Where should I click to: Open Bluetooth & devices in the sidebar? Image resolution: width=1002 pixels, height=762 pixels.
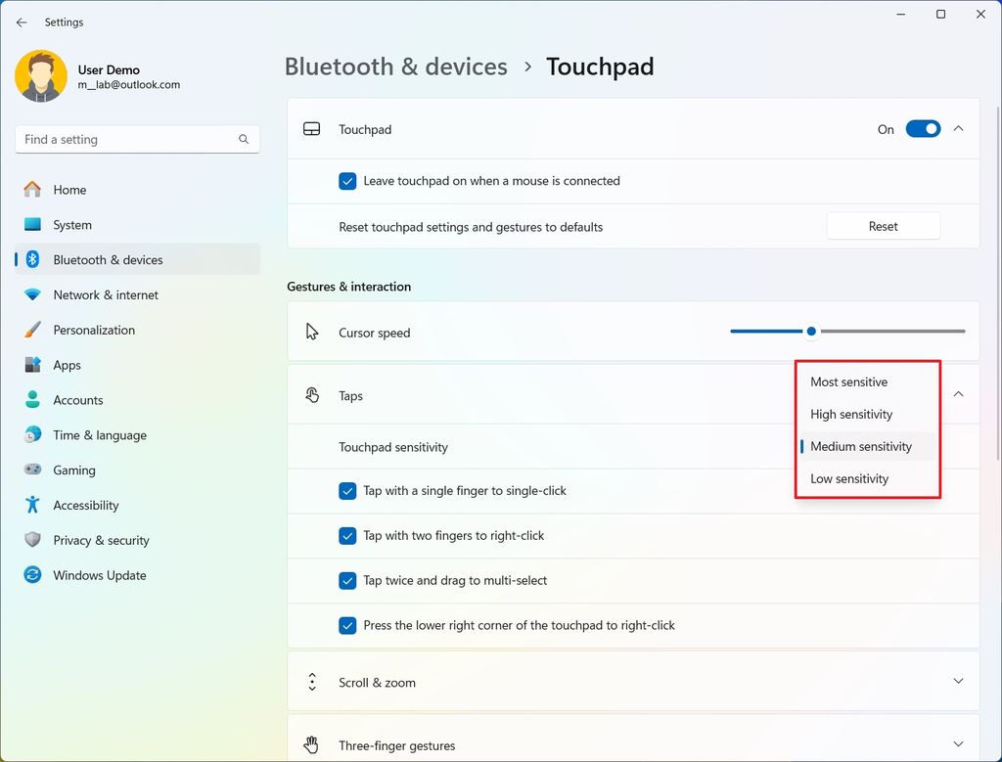pos(108,259)
